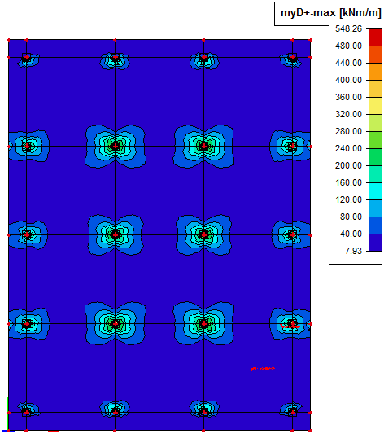This screenshot has height=447, width=384.
Task: Click the 200.00 legend value label
Action: click(x=348, y=165)
